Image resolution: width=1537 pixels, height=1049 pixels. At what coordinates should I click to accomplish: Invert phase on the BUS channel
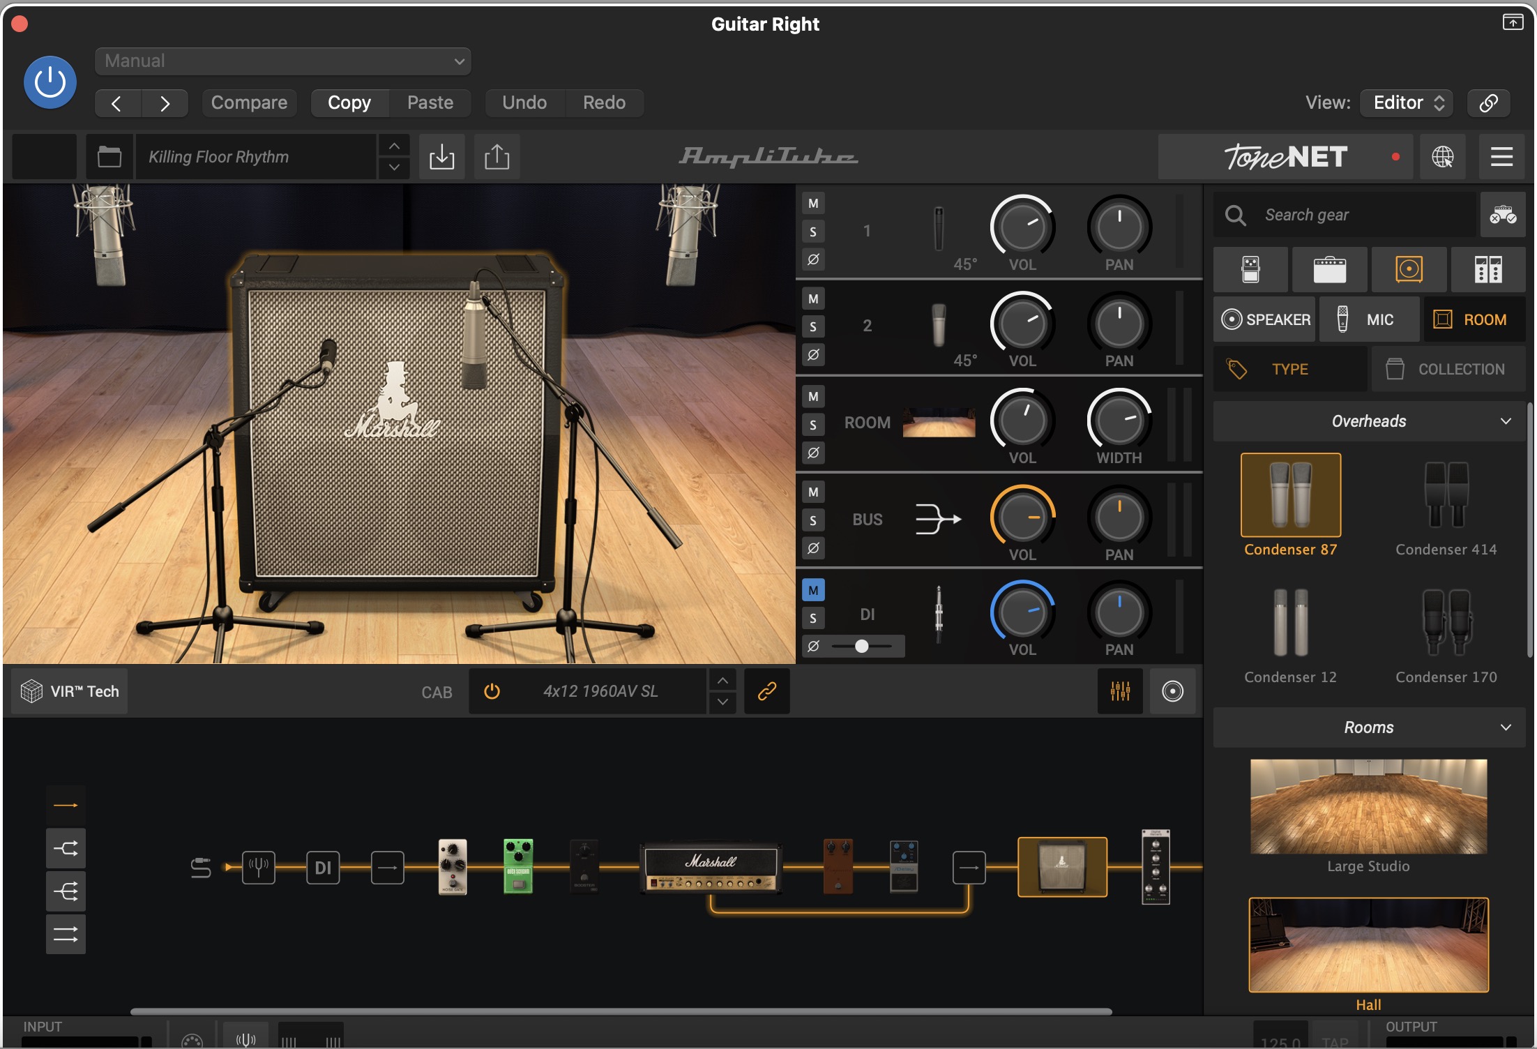point(813,548)
